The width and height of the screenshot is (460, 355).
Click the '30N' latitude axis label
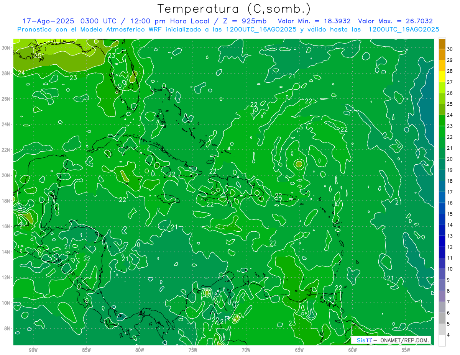point(6,48)
